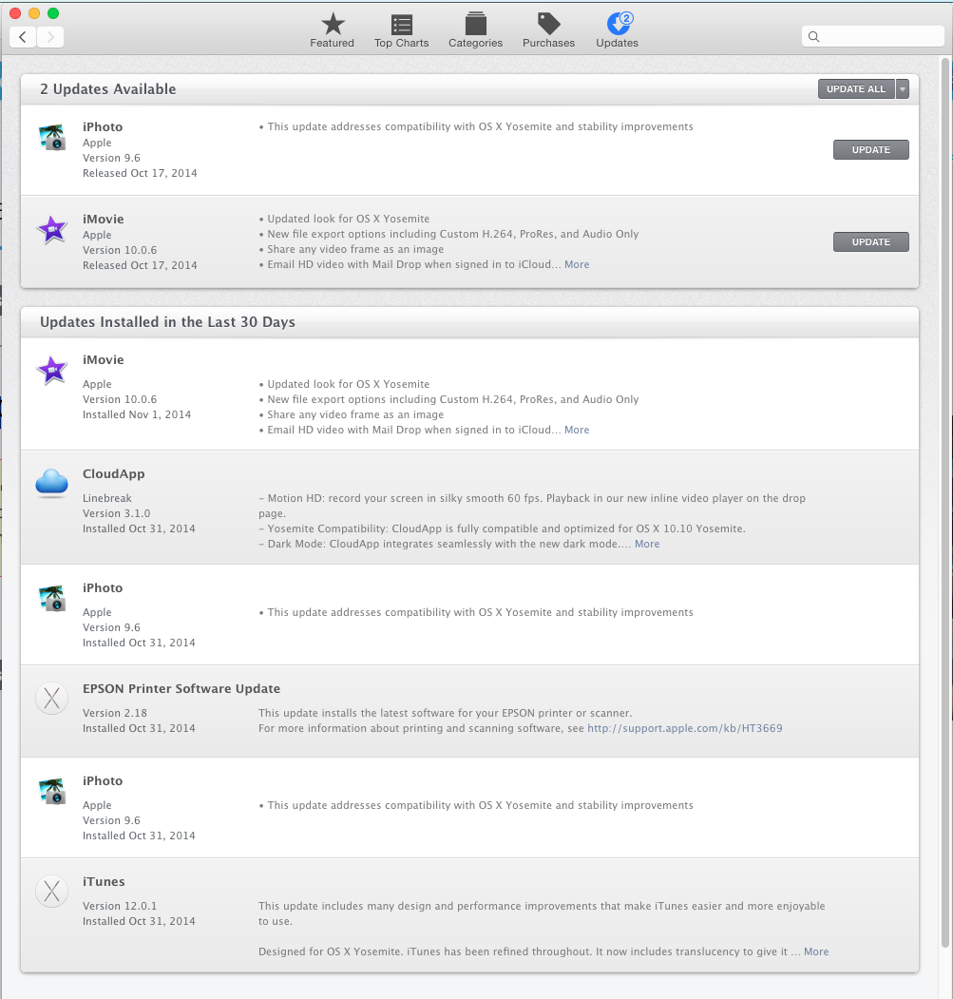Screen dimensions: 953x999
Task: Click the Featured star icon
Action: 333,24
